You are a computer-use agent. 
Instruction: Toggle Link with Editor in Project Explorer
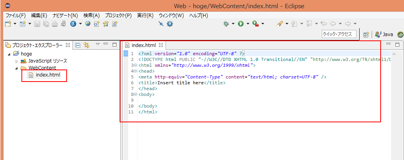pyautogui.click(x=86, y=45)
